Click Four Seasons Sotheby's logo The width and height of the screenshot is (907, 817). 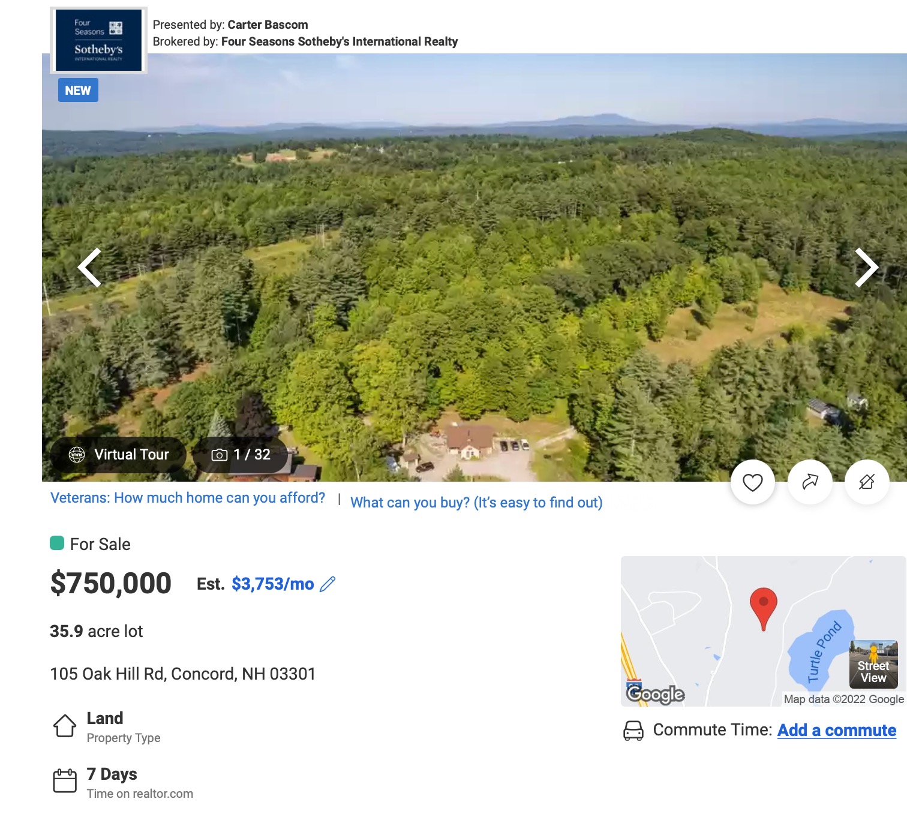98,40
